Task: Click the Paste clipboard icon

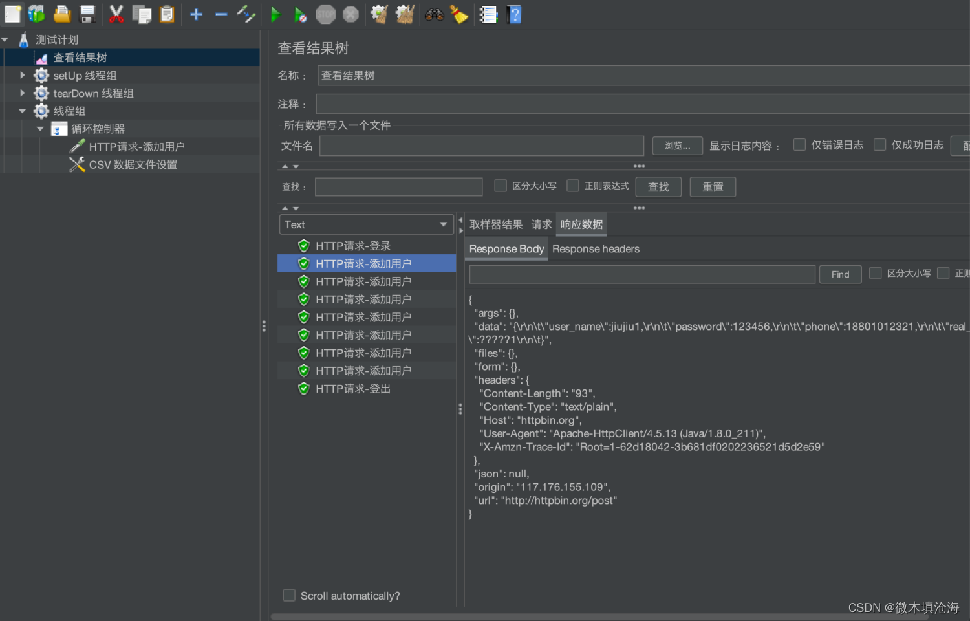Action: [x=167, y=14]
